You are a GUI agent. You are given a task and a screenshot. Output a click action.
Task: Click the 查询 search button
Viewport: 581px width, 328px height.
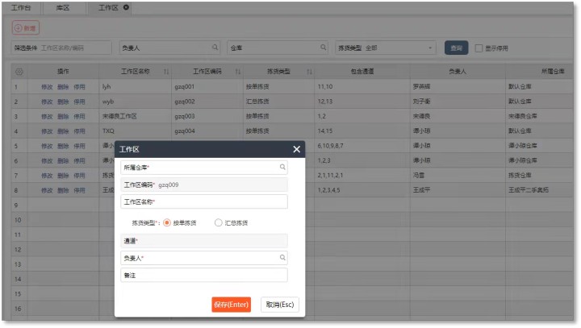point(457,48)
